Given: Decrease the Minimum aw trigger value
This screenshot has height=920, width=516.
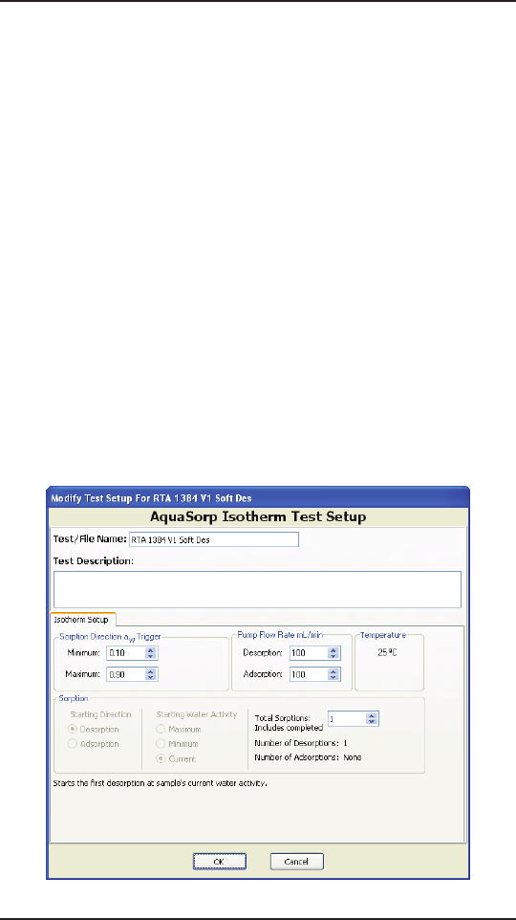Looking at the screenshot, I should pos(151,656).
